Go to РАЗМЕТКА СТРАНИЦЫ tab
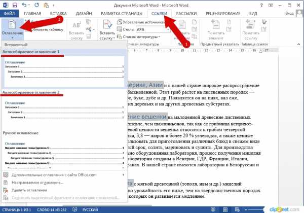Viewport: 304px width, 213px height. pos(122,13)
